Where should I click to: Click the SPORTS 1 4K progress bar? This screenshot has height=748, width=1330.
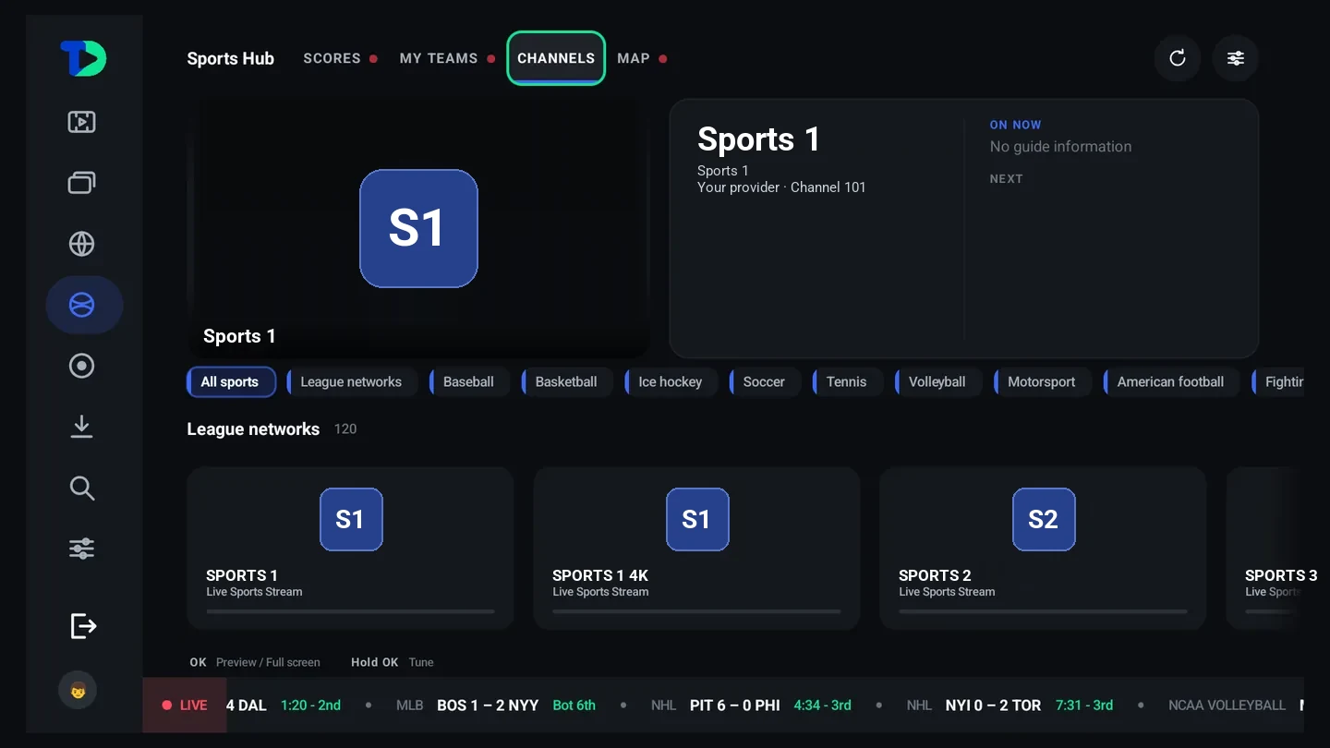pos(696,611)
